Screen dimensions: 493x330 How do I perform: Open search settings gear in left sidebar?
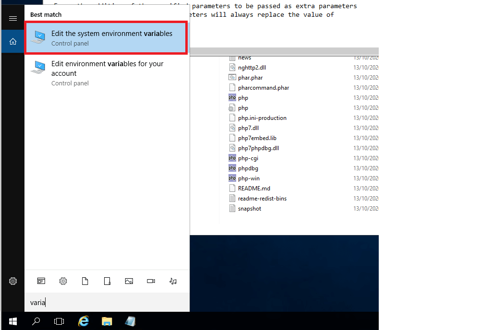point(13,281)
